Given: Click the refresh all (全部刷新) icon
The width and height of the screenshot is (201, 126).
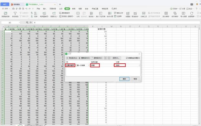Looking at the screenshot, I should [192, 13].
